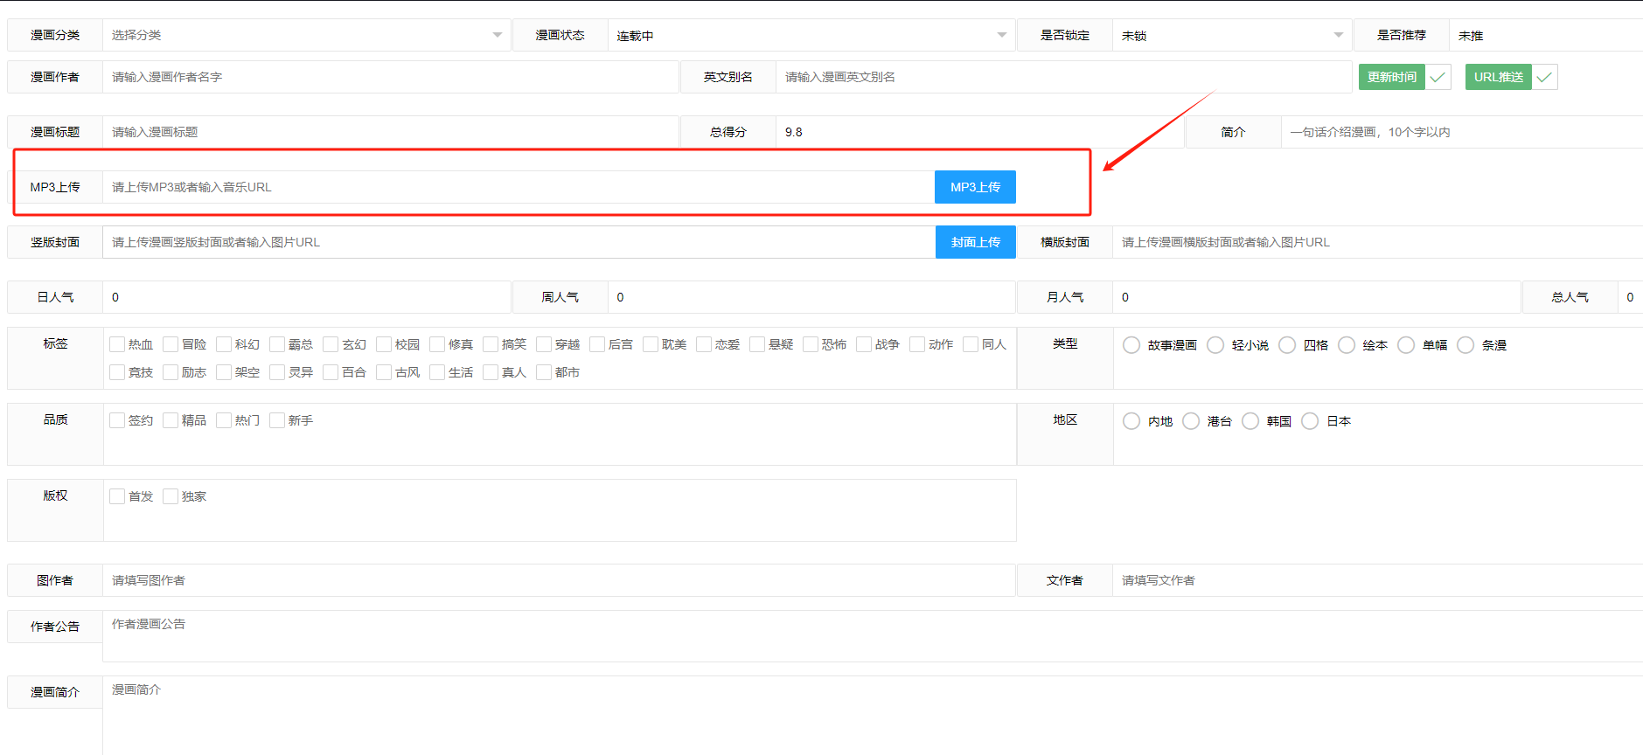Click the blue MP3上传 button
Viewport: 1643px width, 755px height.
click(x=975, y=187)
